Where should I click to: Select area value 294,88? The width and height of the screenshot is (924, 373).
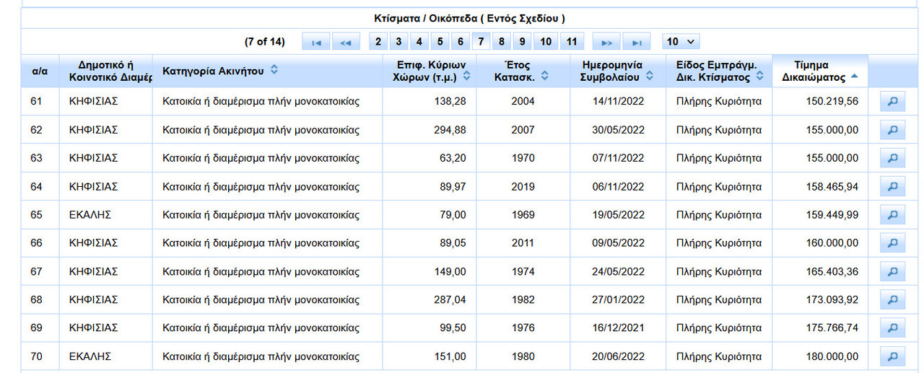[429, 130]
